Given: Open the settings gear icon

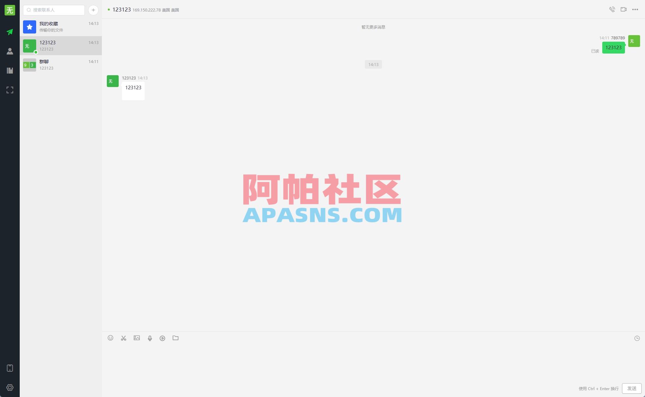Looking at the screenshot, I should [10, 387].
